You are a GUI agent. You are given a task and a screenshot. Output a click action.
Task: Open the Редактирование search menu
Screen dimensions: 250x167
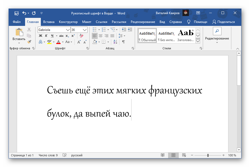coord(217,35)
